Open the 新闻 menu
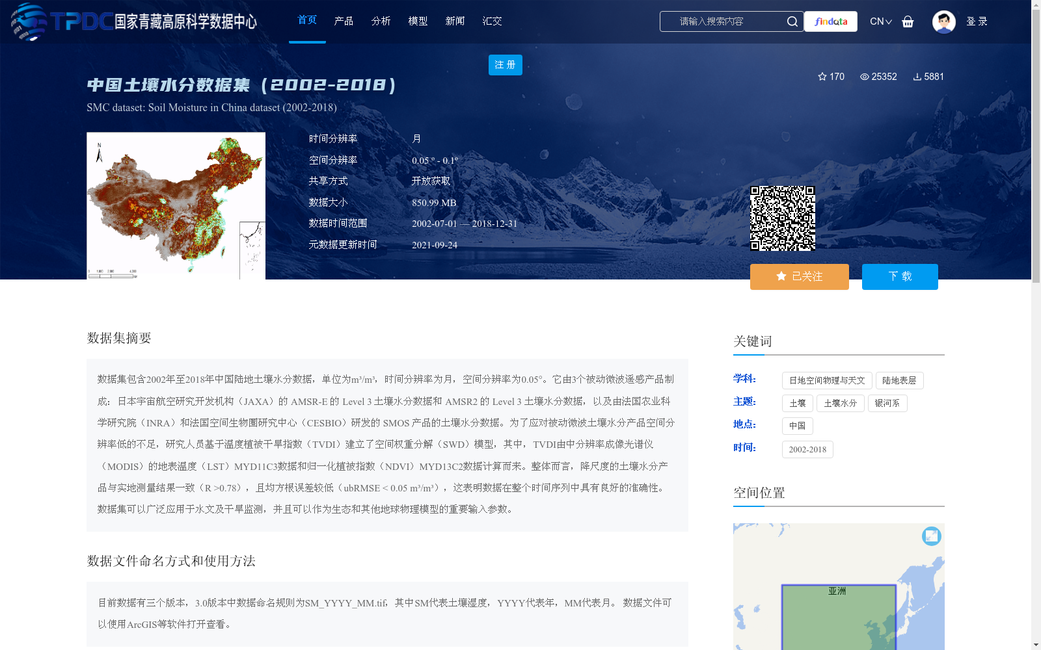The height and width of the screenshot is (650, 1041). click(455, 21)
